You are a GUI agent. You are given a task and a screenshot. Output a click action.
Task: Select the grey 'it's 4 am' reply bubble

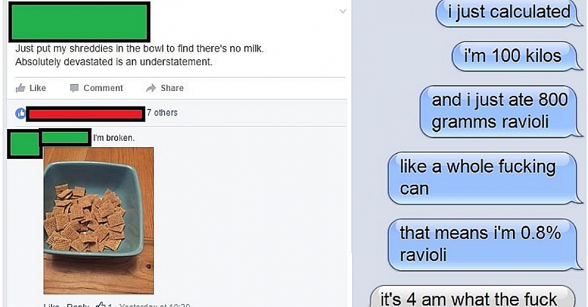click(469, 297)
